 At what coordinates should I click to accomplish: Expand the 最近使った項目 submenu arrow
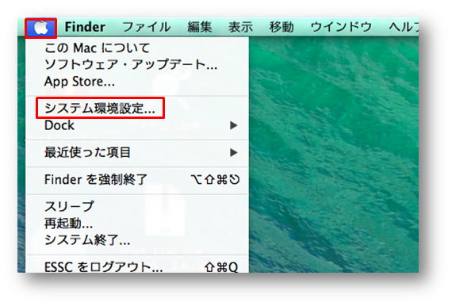point(234,152)
